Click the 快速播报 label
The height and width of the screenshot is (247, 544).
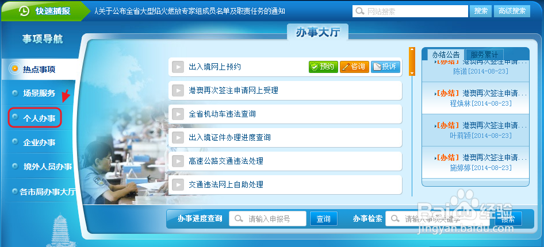point(53,11)
